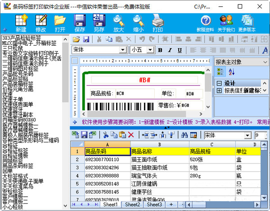Image resolution: width=270 pixels, height=211 pixels.
Task: Zoom in with the 放大 magnifier
Action: point(119,23)
